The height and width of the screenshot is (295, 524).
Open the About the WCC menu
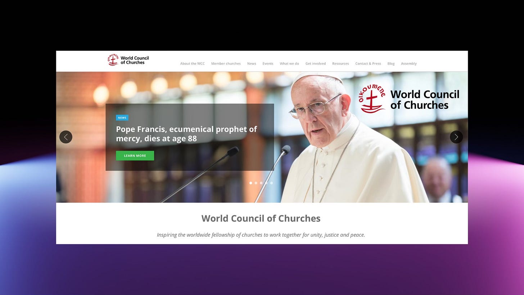point(193,63)
